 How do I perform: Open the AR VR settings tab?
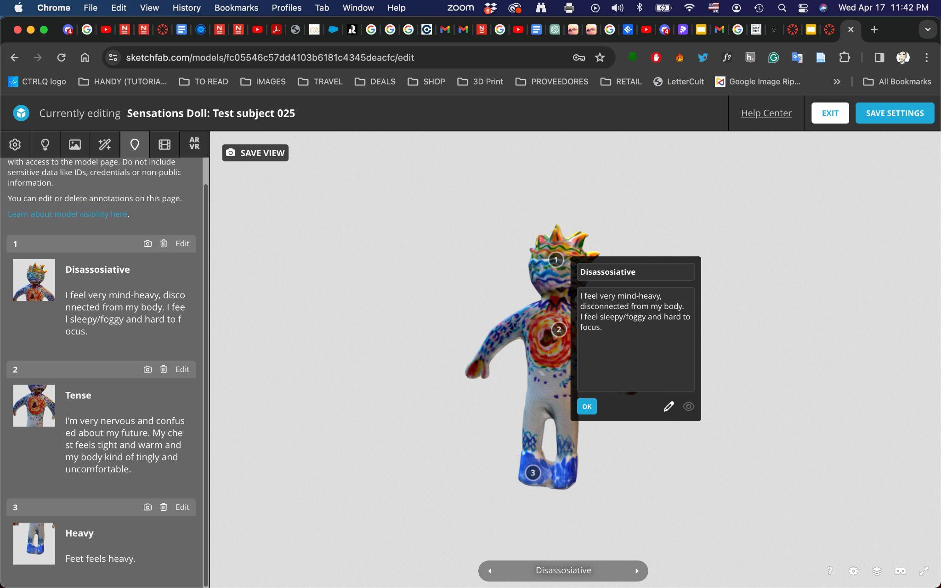194,144
